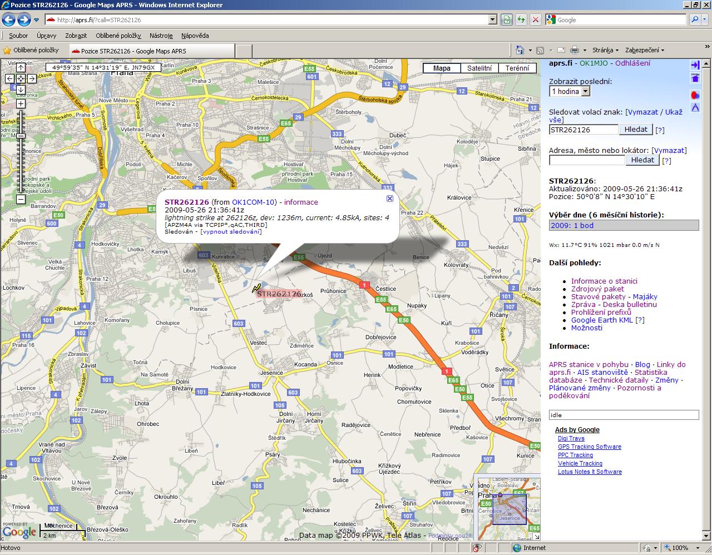Open Zabezpečení menu dropdown
Screen dimensions: 712x555
click(x=645, y=50)
